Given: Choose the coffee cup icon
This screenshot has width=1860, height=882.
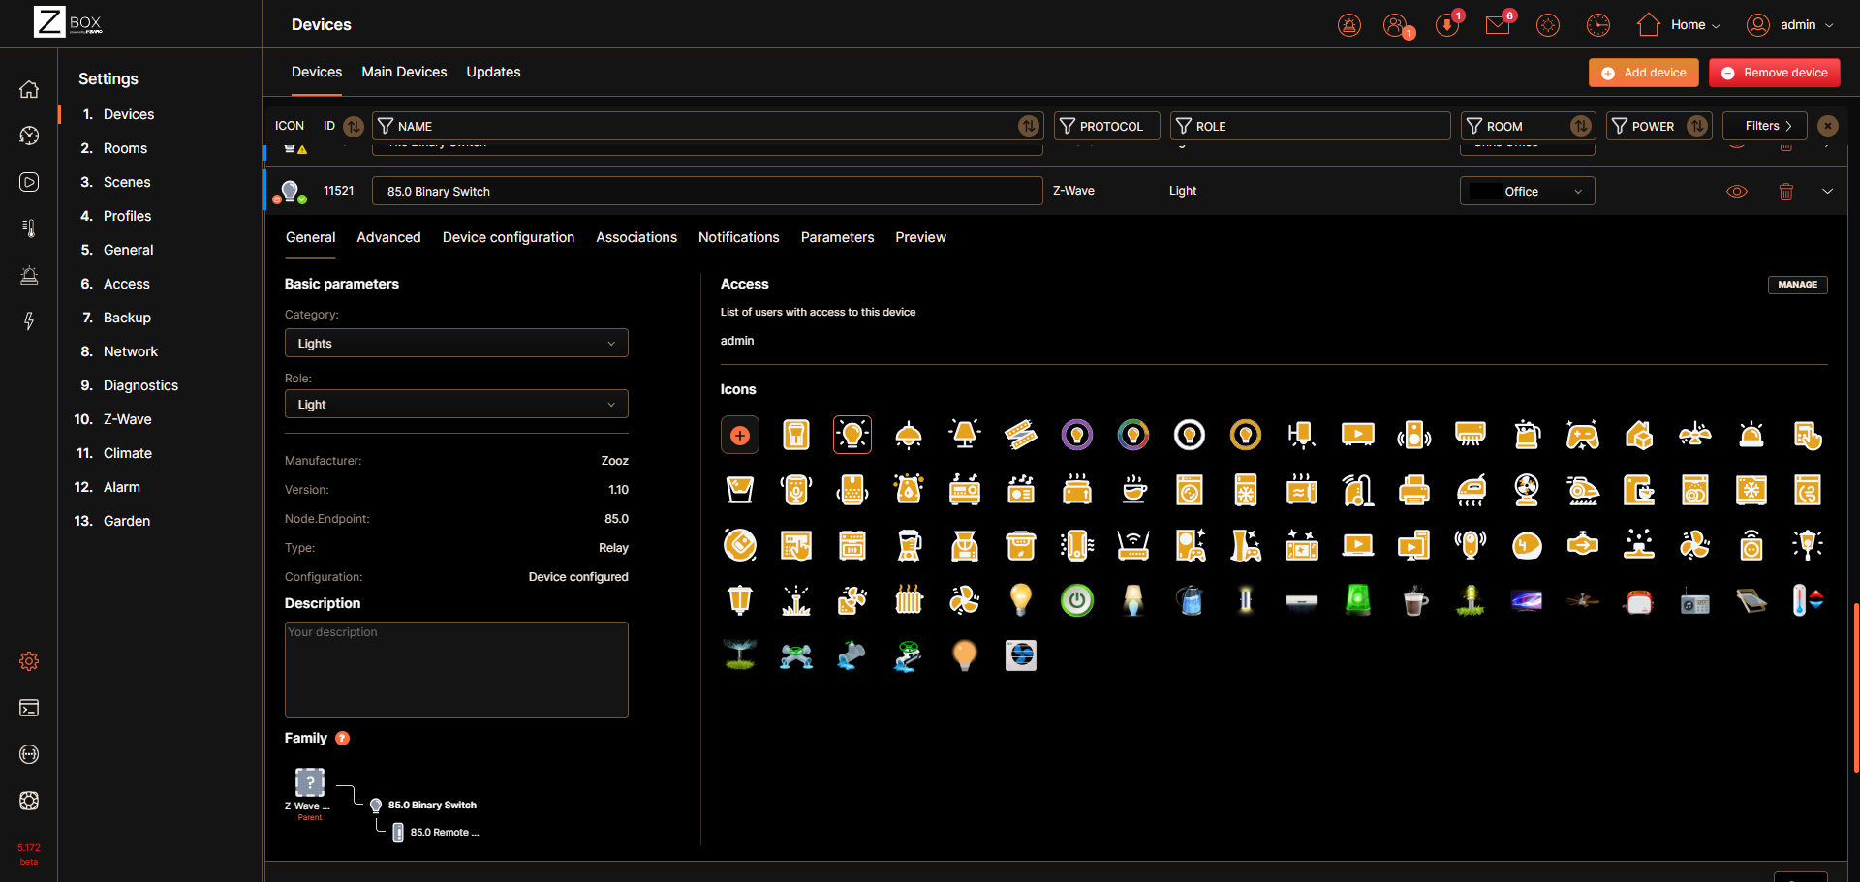Looking at the screenshot, I should (1133, 490).
